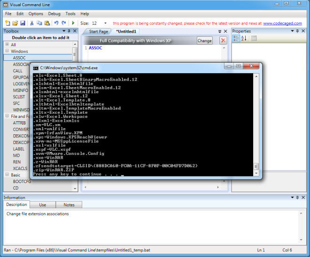
Task: Select CD command in Toolbox
Action: [15, 188]
